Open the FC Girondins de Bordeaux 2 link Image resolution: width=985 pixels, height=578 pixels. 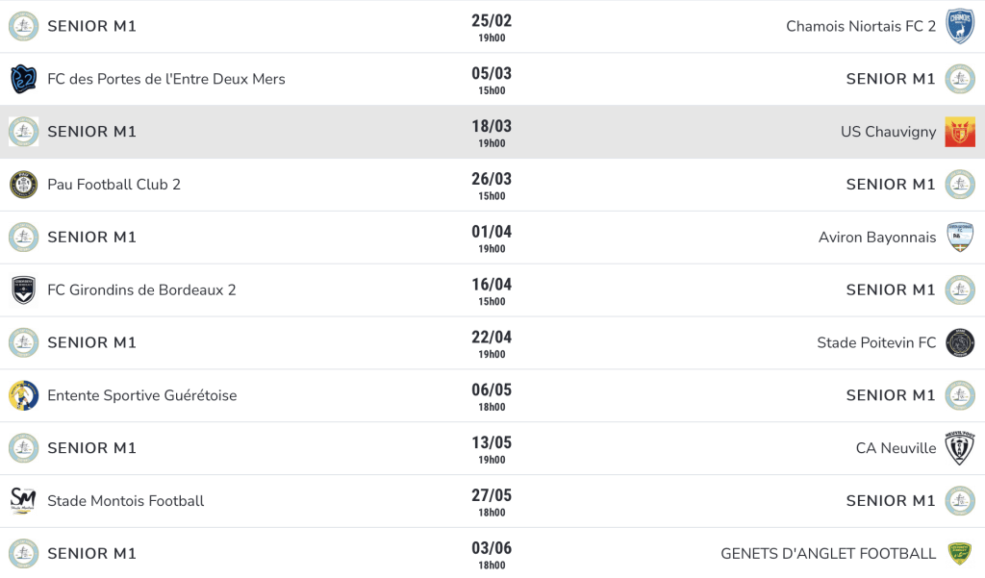pyautogui.click(x=141, y=289)
